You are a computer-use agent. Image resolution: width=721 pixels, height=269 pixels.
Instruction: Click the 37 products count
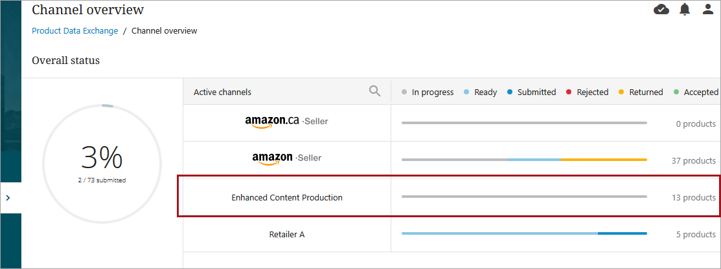point(694,160)
